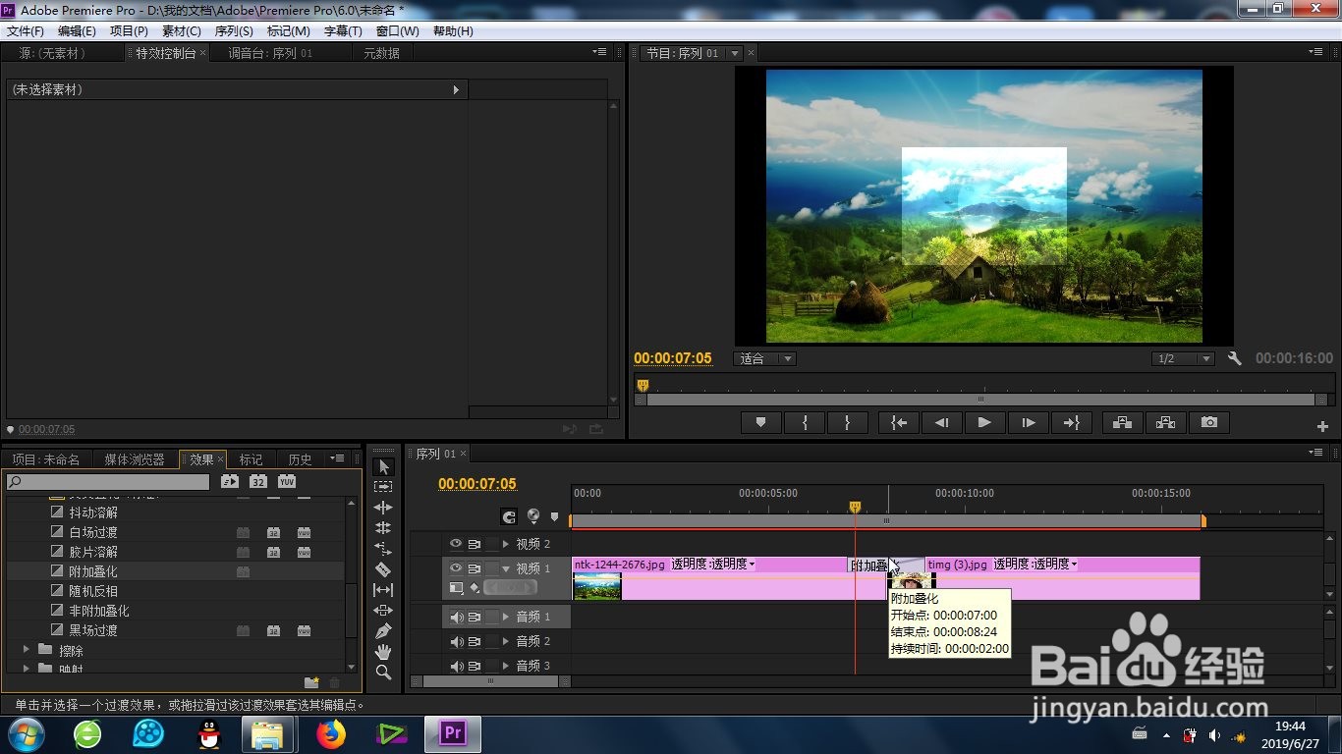
Task: Filter by accelerated effects icon
Action: 230,481
